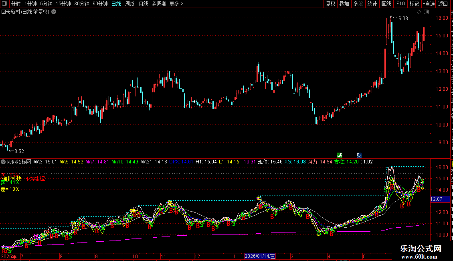Click the 8.52 low price label

click(x=19, y=151)
